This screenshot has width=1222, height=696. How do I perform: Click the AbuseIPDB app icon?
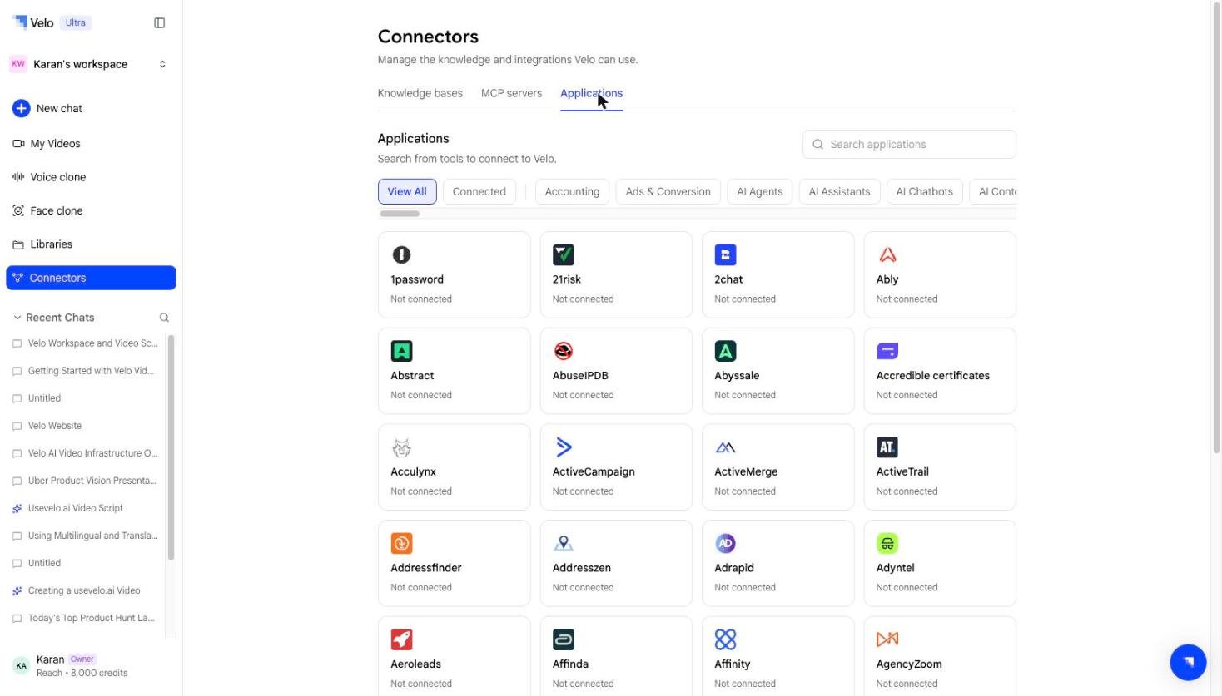pyautogui.click(x=564, y=351)
